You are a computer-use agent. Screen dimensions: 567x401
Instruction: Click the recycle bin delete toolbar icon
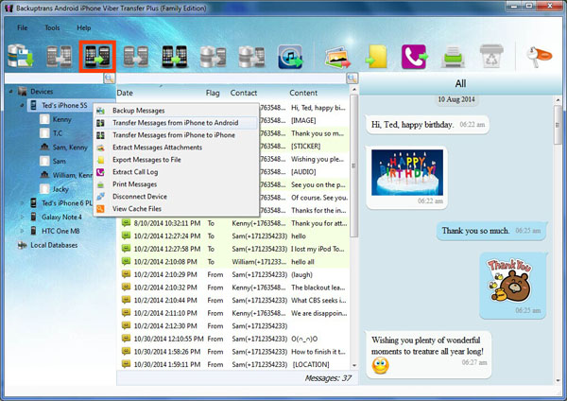click(491, 56)
